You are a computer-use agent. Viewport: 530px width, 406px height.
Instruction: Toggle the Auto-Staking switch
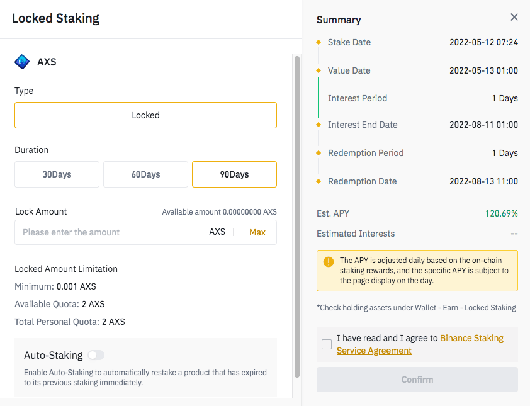click(96, 355)
